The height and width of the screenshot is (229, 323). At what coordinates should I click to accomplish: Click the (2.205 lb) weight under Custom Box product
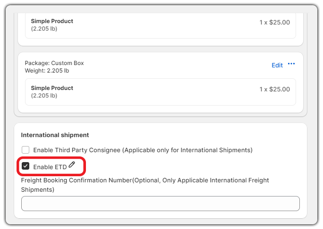(x=44, y=96)
